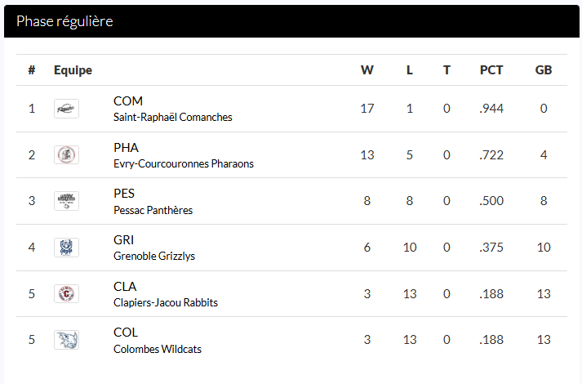Open the Evry-Courcouronnes Pharaons team link
The image size is (582, 384).
(x=184, y=163)
